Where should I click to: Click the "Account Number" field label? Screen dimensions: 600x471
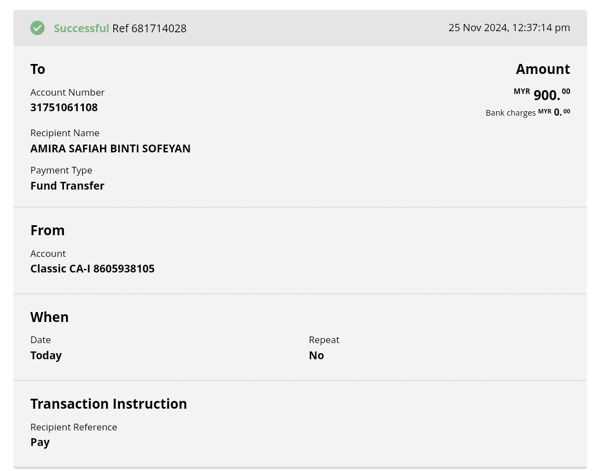67,92
